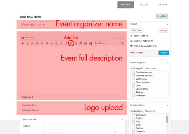Check the Bury location
Screen dimensions: 189x134
tap(133, 122)
